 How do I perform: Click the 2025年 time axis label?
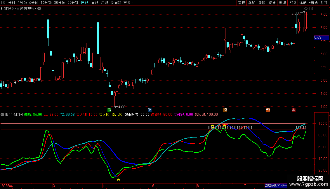(7, 186)
